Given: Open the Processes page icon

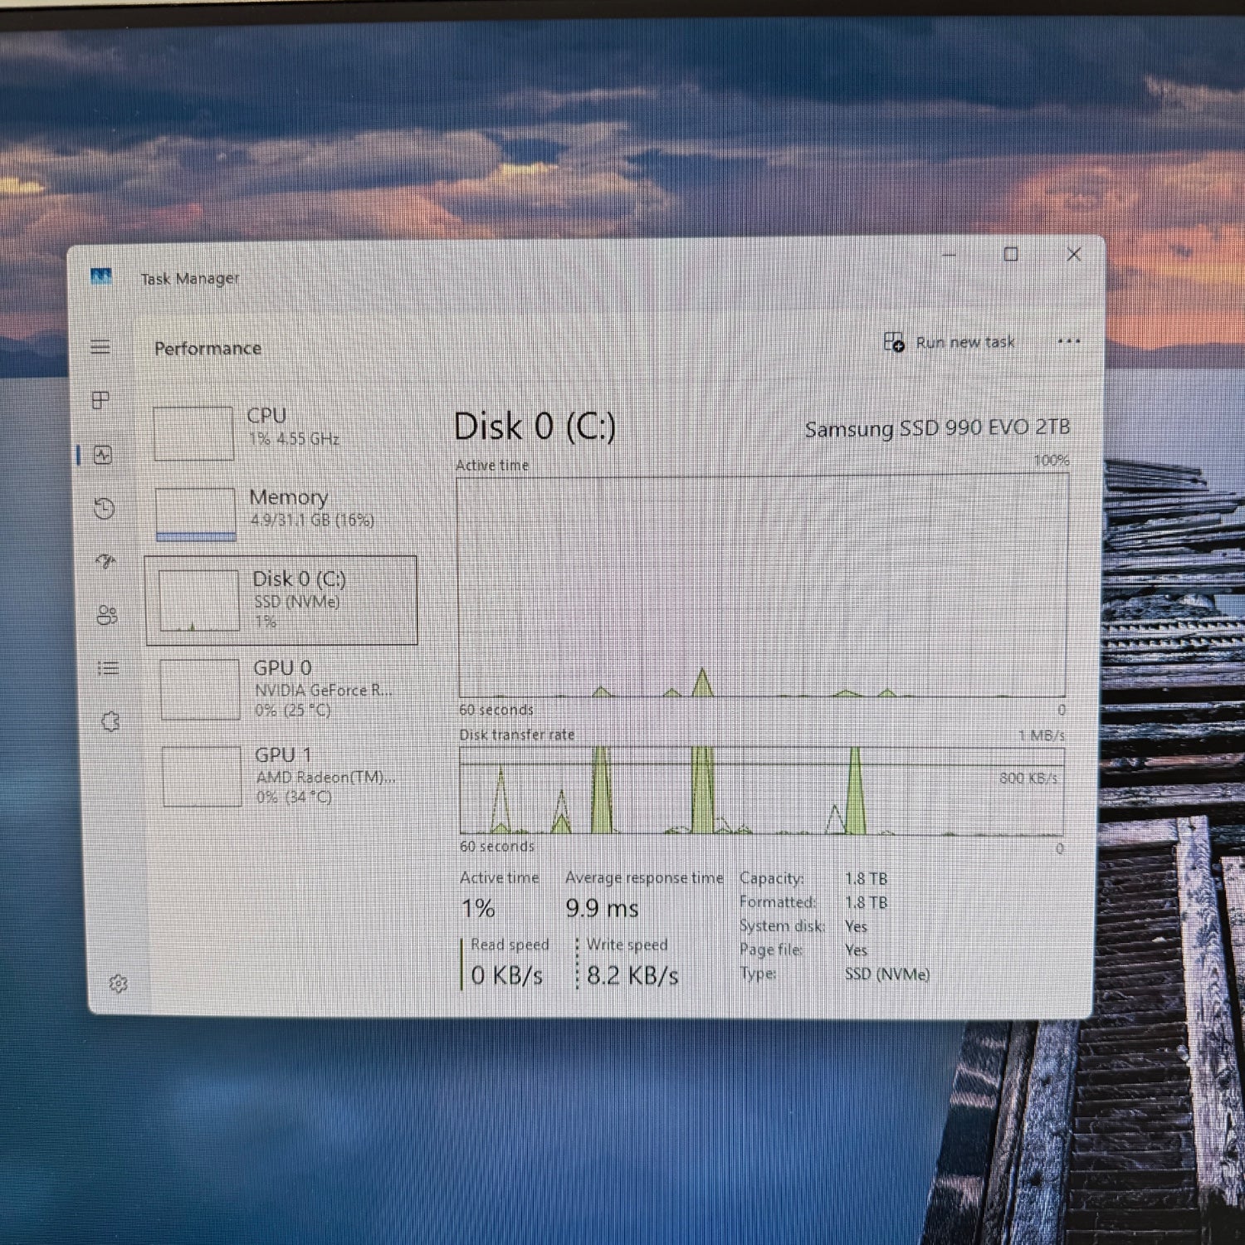Looking at the screenshot, I should (101, 400).
